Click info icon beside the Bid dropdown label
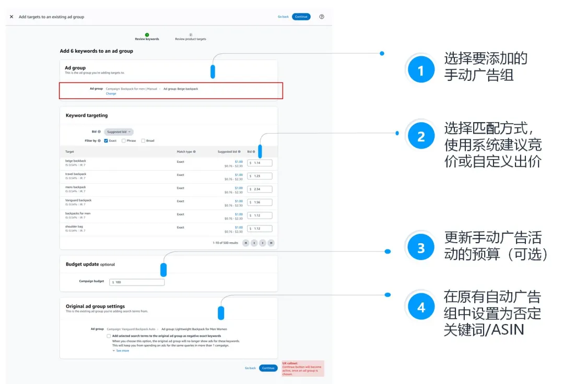This screenshot has height=384, width=564. [99, 131]
